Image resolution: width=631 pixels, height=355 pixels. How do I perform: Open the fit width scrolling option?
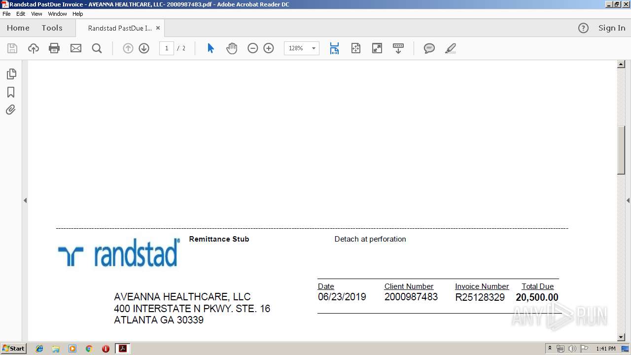(x=334, y=48)
